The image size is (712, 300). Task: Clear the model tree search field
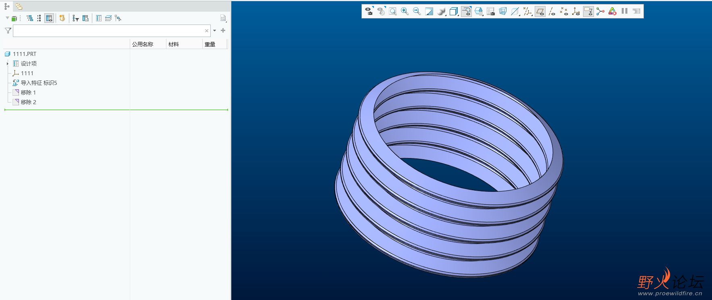207,31
